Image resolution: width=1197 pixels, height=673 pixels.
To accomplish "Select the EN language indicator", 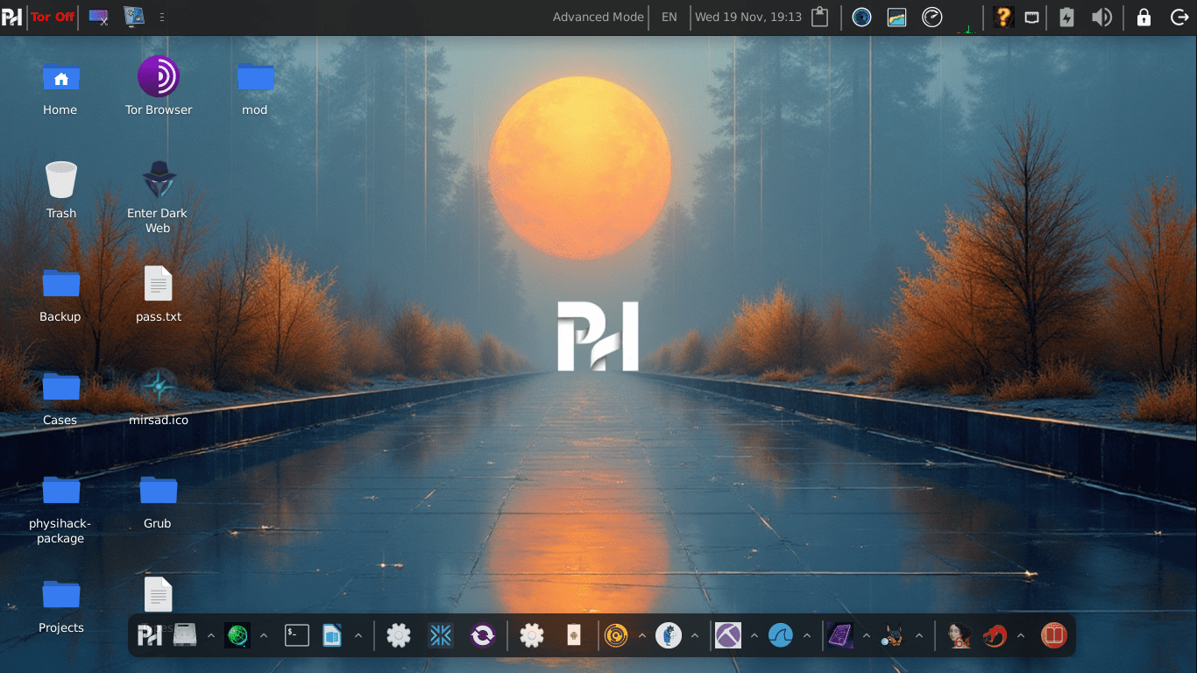I will tap(668, 16).
